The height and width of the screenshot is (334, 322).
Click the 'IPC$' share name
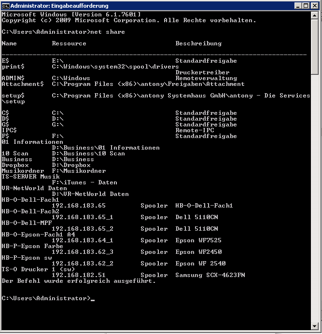pyautogui.click(x=9, y=130)
